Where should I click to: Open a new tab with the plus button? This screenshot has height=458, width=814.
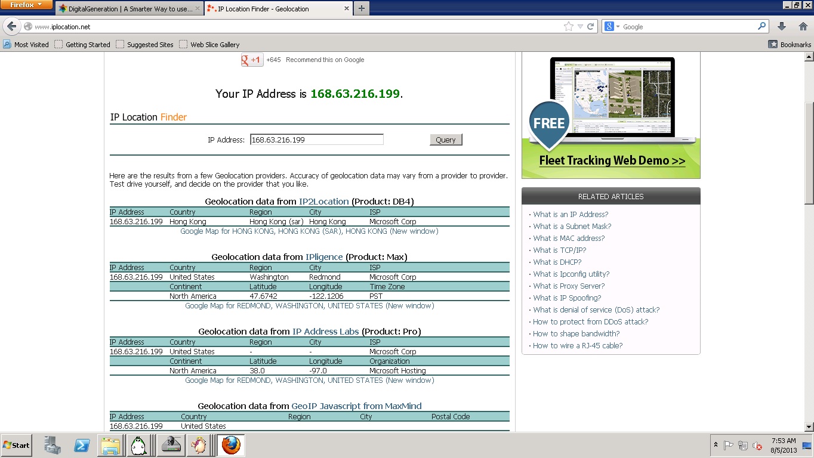[361, 8]
